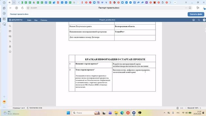Show earlier tabs with the left chevron
The height and width of the screenshot is (116, 206).
click(19, 3)
